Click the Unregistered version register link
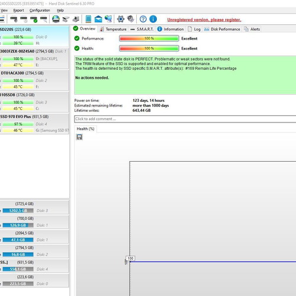This screenshot has height=296, width=296. point(204,20)
